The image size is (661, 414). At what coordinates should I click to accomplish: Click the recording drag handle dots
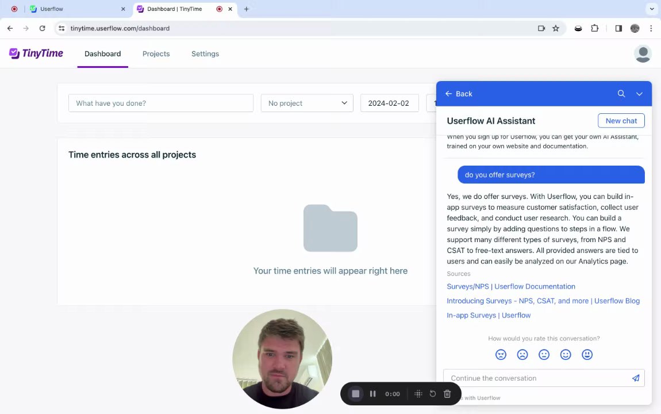(418, 393)
